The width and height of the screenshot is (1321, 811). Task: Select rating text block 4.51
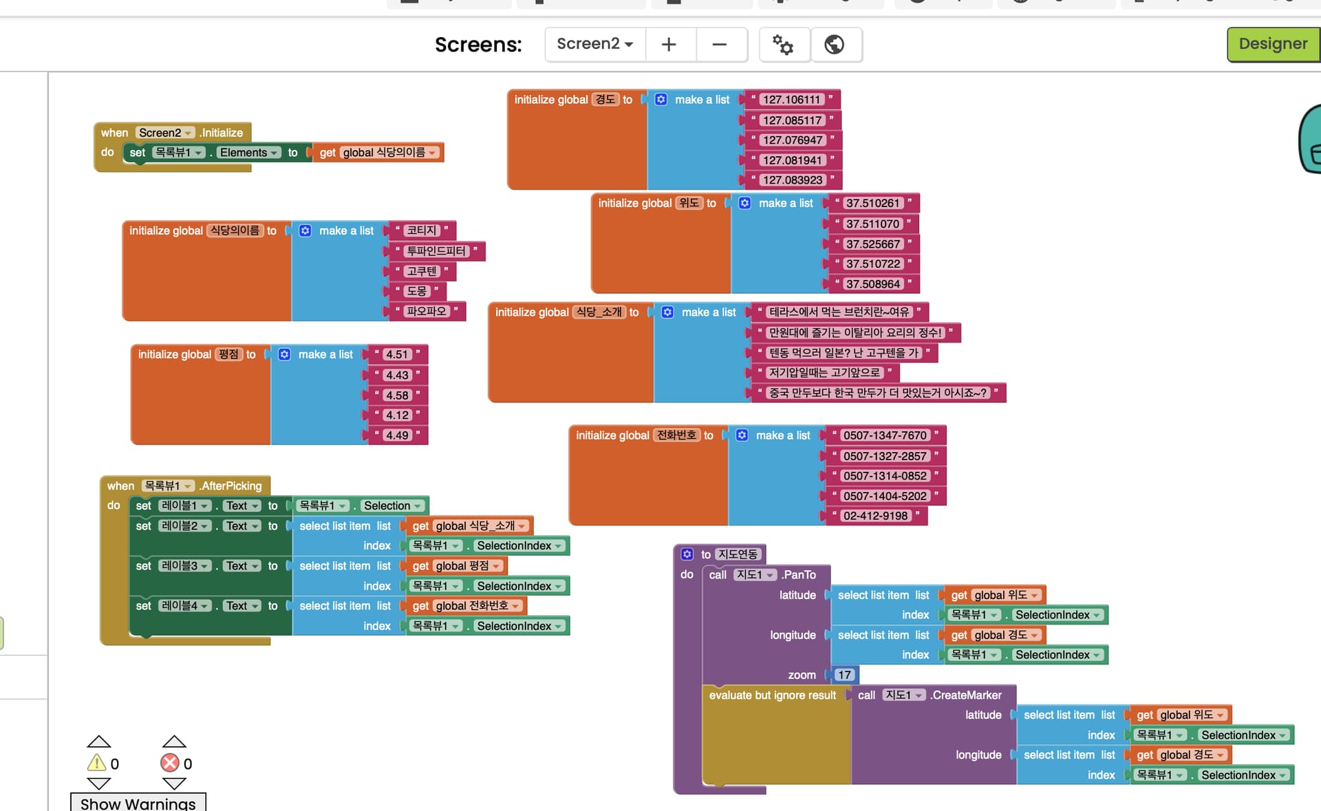pos(398,355)
